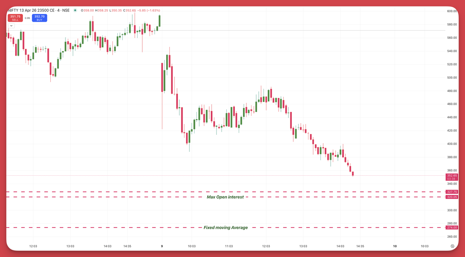Click the L350.35 low value
Image resolution: width=465 pixels, height=257 pixels.
[115, 10]
